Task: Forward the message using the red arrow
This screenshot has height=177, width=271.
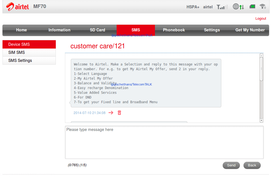Action: [111, 113]
